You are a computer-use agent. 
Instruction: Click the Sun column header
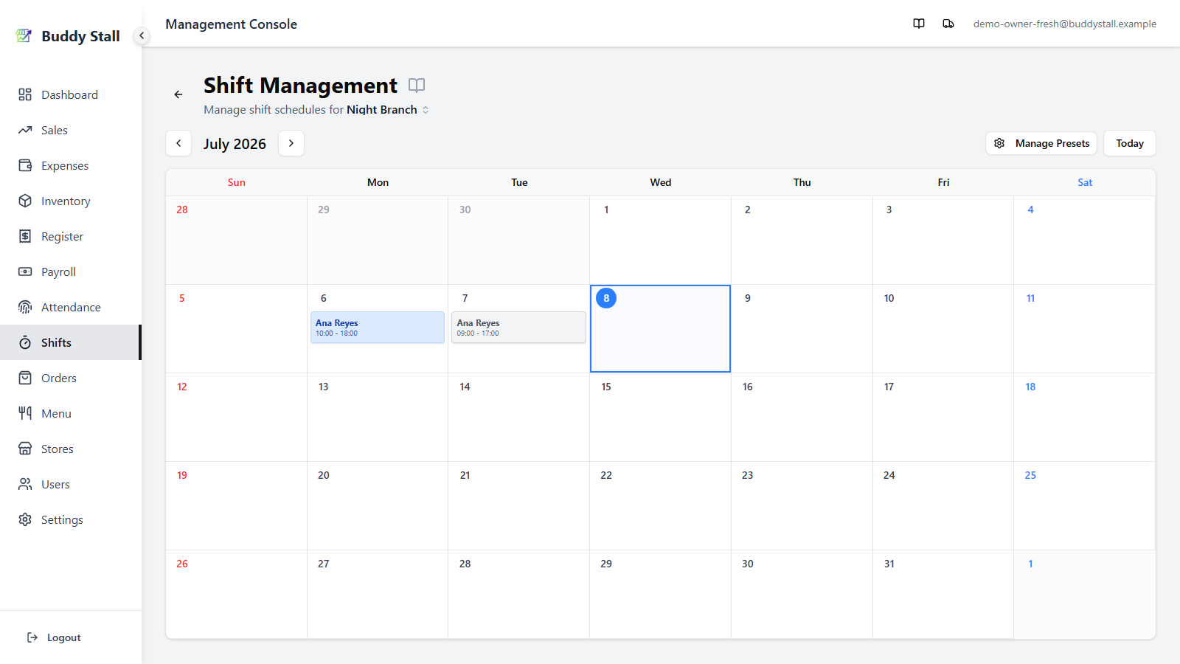point(236,182)
